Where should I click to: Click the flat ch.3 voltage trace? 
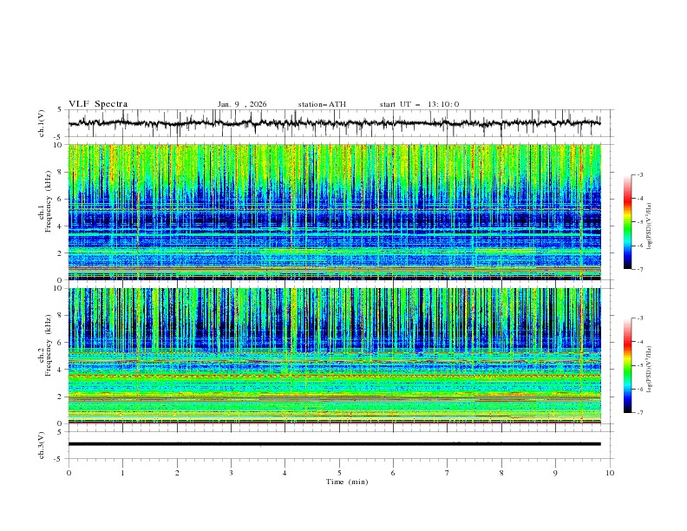pos(334,444)
